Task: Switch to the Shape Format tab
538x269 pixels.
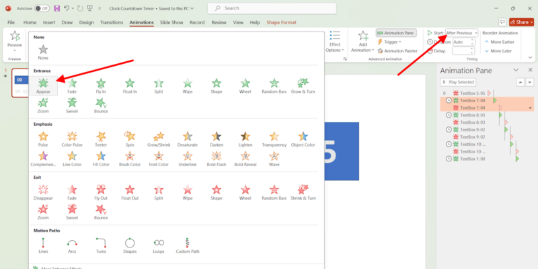Action: [281, 22]
